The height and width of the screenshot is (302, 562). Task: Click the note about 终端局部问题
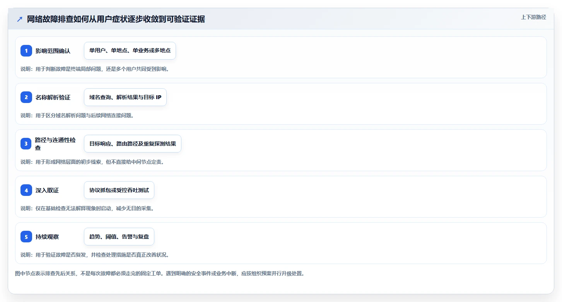tap(95, 69)
